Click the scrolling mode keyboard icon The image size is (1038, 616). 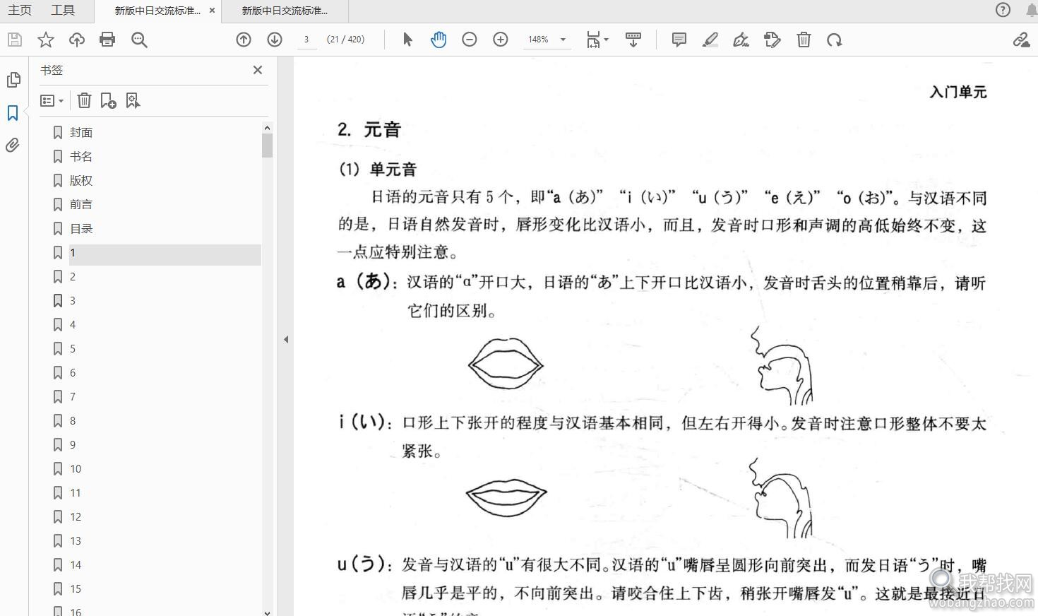pos(633,40)
